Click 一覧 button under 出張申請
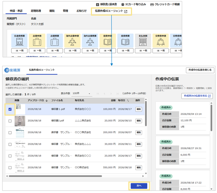Image resolution: width=217 pixels, height=193 pixels. pos(37,51)
